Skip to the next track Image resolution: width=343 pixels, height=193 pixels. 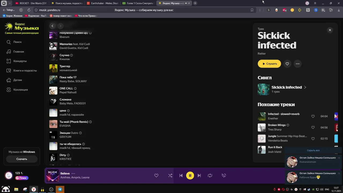[199, 176]
